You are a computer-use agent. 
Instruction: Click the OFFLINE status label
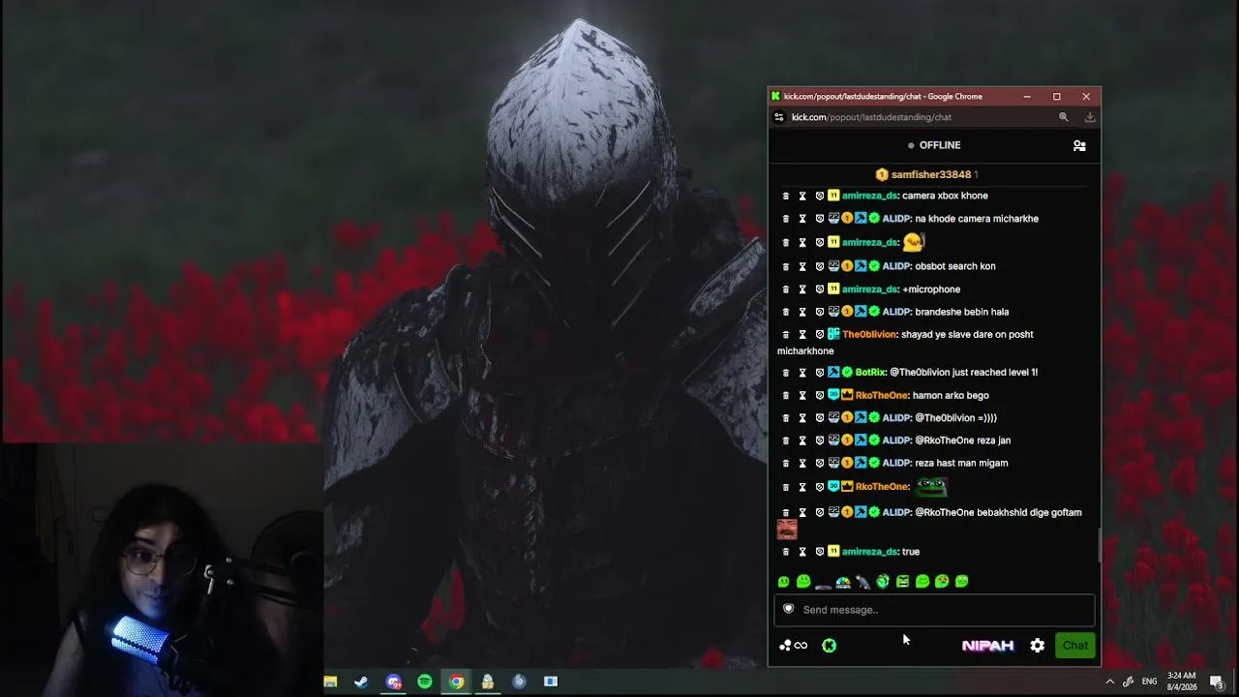(940, 145)
